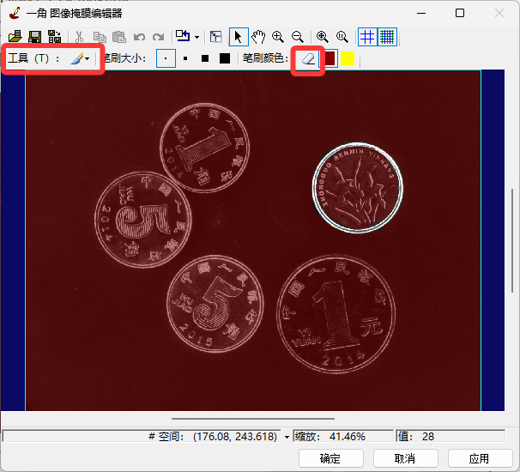
Task: Click the zoom to region magnifier
Action: tap(322, 37)
